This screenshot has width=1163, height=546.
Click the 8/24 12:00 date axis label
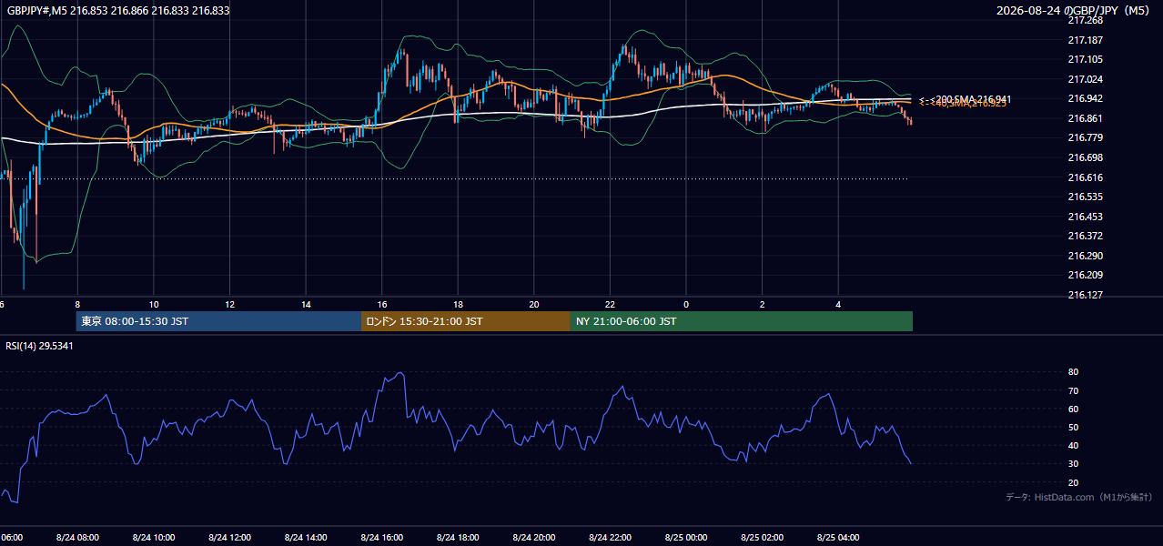pyautogui.click(x=229, y=538)
